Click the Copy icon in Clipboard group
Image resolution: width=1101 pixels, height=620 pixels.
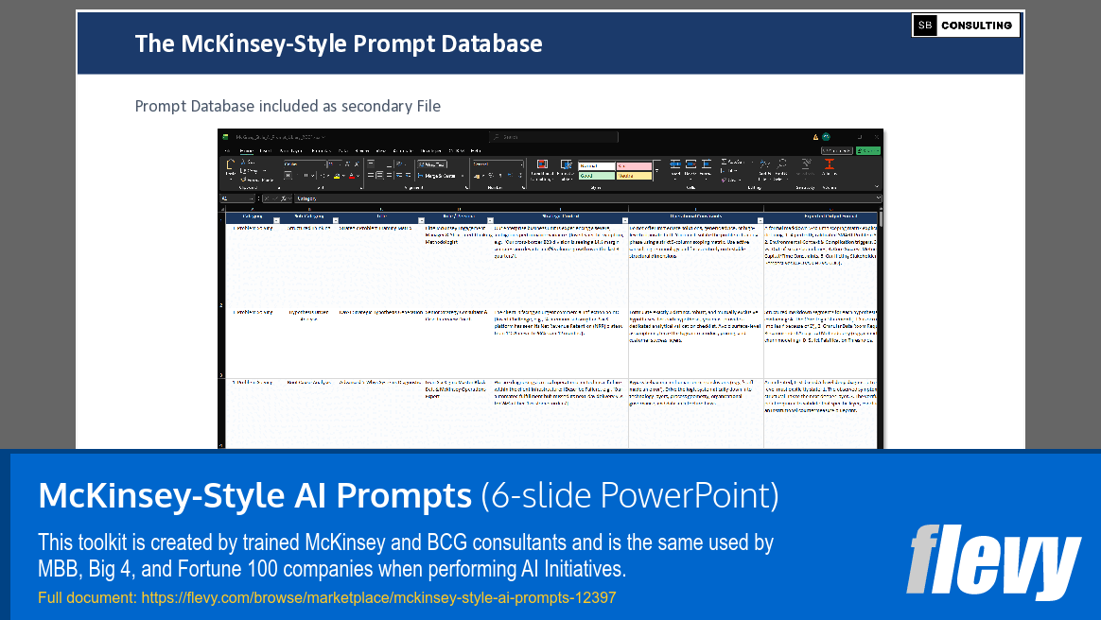click(244, 170)
